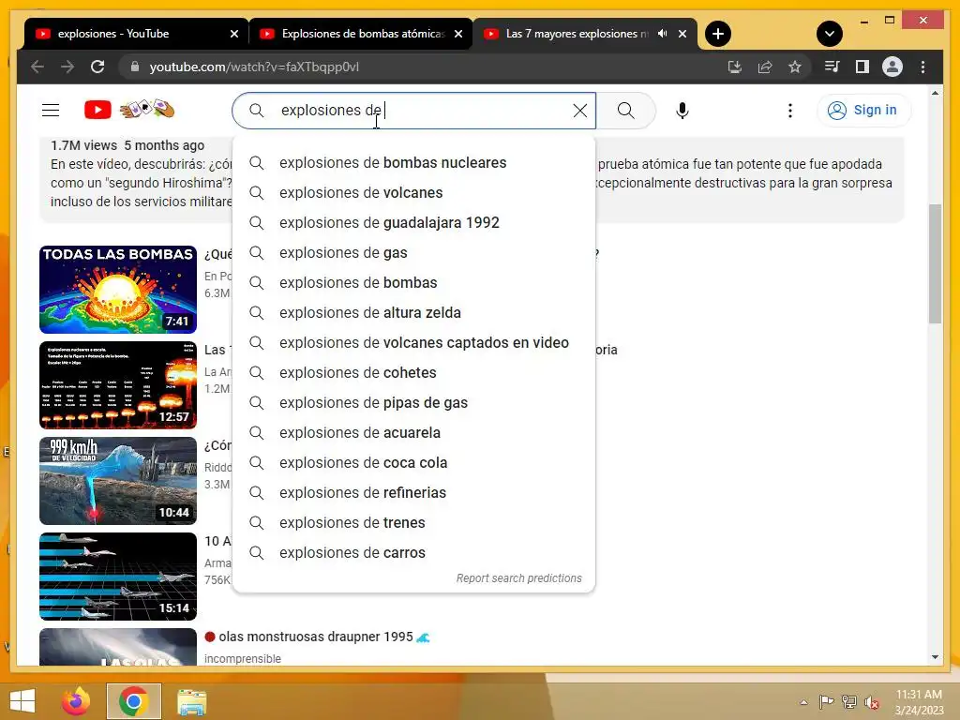Select suggestion 'explosiones de refinerias'
The width and height of the screenshot is (960, 720).
pyautogui.click(x=413, y=493)
